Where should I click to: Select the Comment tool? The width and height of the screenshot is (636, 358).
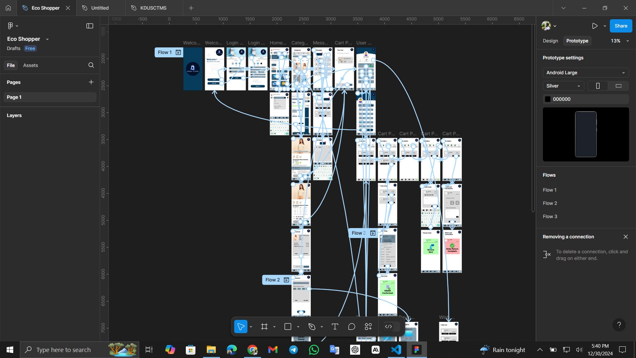pyautogui.click(x=352, y=327)
